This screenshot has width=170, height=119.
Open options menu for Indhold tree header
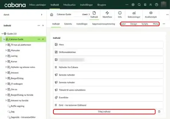point(39,25)
